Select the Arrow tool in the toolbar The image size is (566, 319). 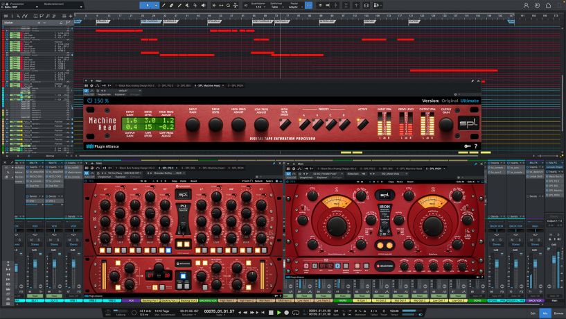tap(148, 6)
